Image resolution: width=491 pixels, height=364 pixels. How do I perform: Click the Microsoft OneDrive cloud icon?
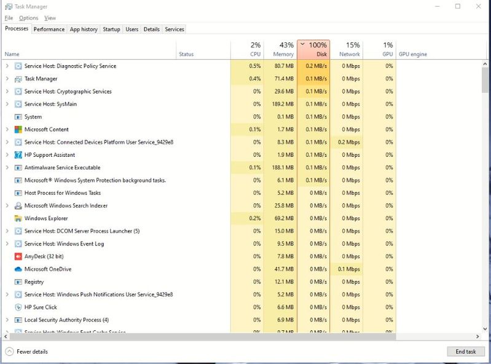pos(18,269)
